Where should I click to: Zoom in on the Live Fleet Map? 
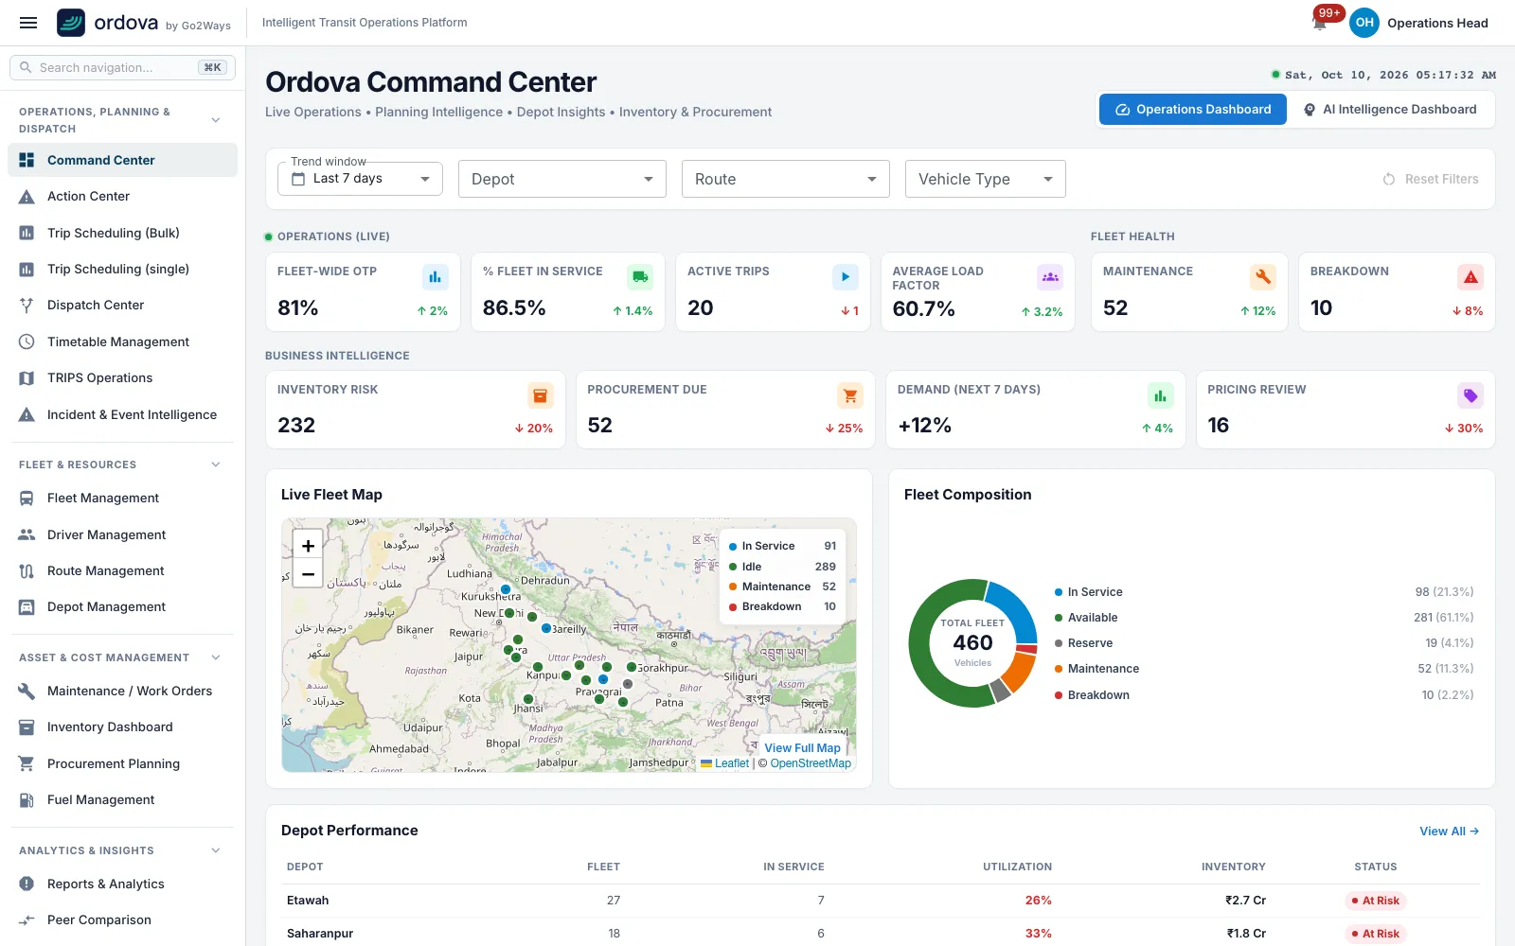pyautogui.click(x=308, y=546)
